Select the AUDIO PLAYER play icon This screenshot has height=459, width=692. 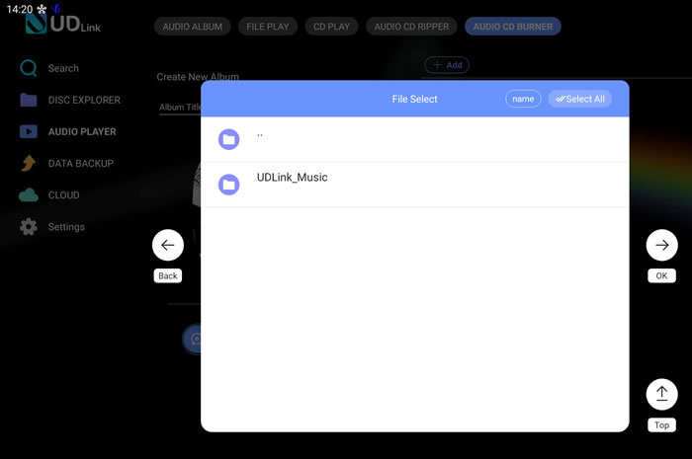29,131
